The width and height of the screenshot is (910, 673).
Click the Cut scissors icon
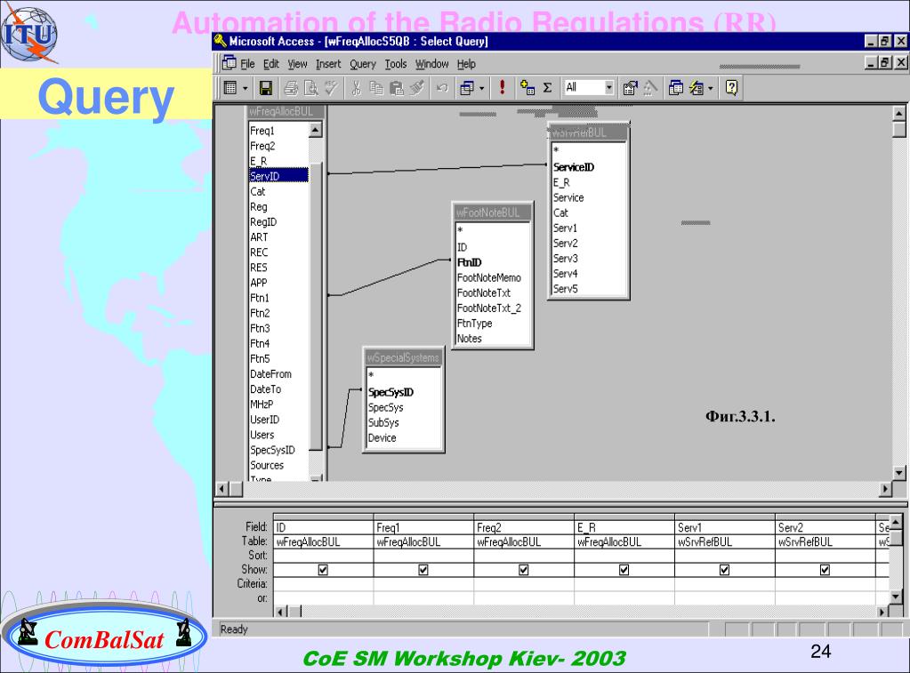click(x=357, y=88)
